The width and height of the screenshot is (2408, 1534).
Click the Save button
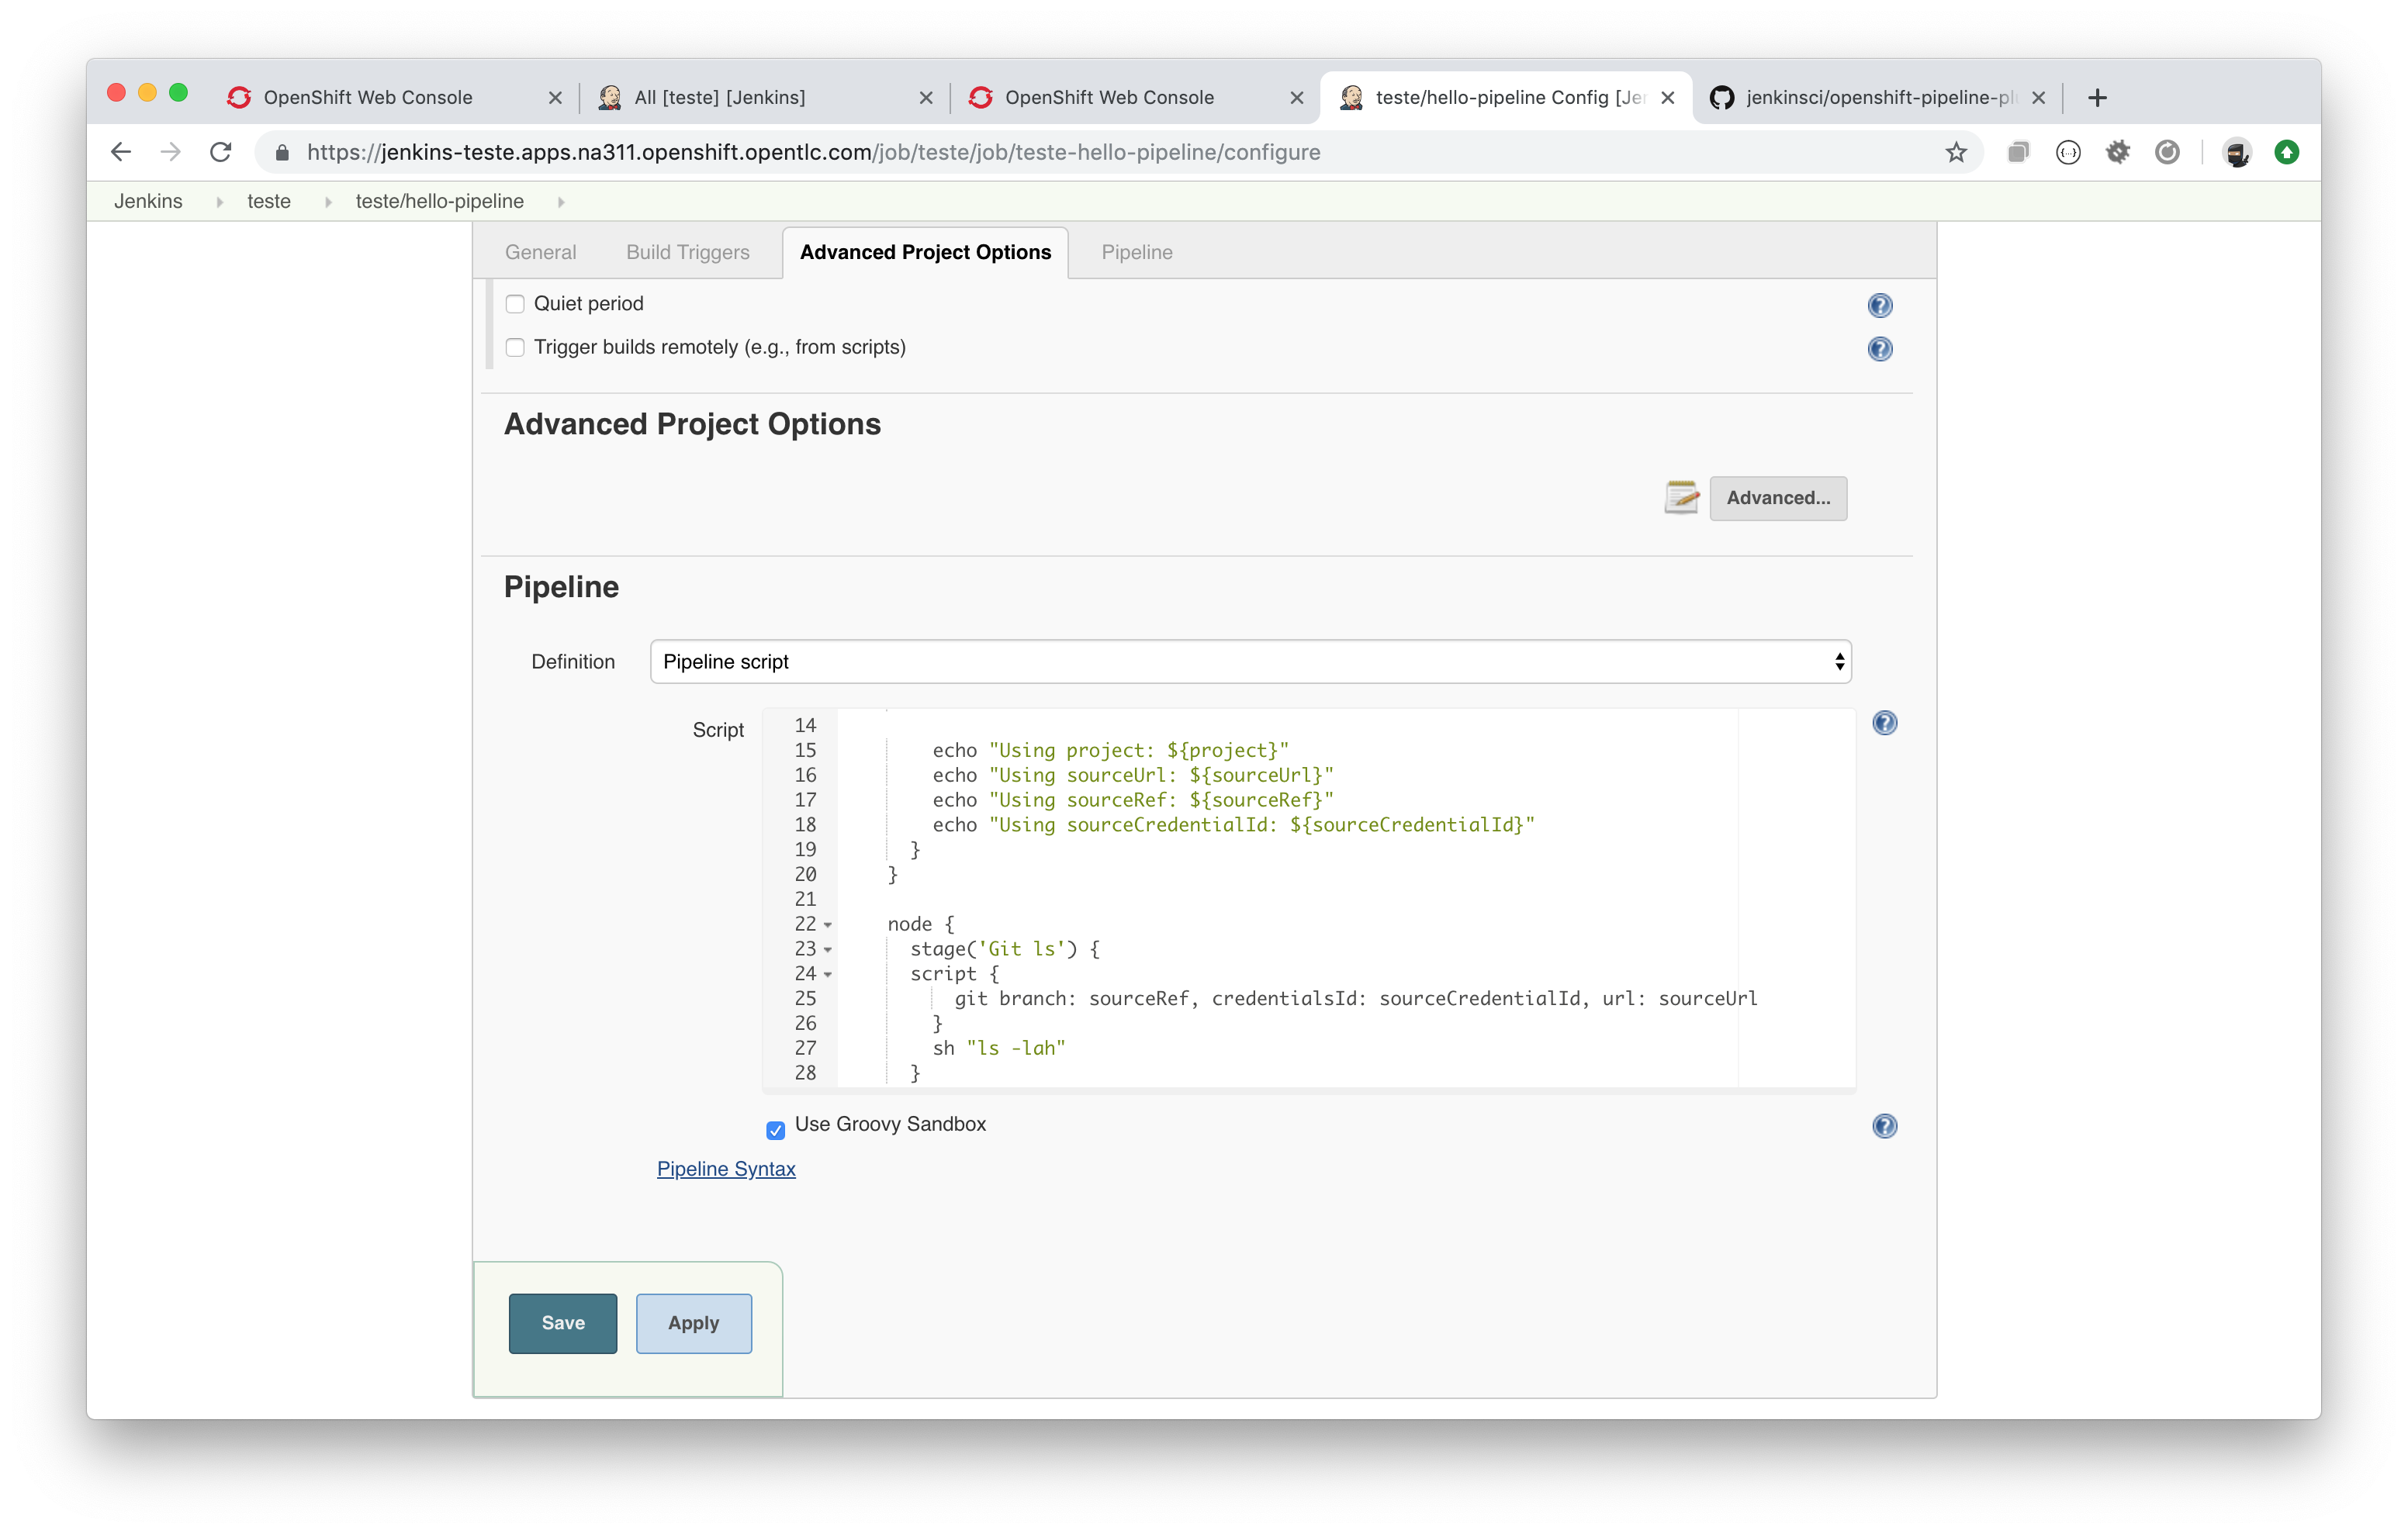[562, 1323]
